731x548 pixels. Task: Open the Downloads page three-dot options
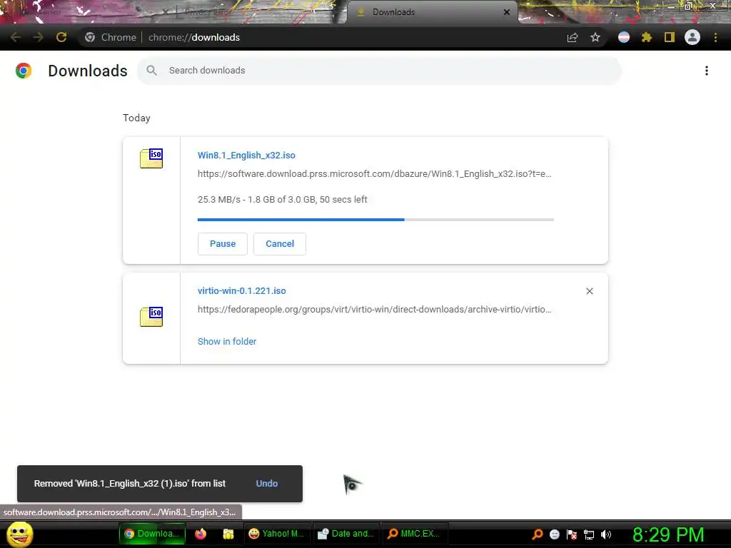[707, 71]
